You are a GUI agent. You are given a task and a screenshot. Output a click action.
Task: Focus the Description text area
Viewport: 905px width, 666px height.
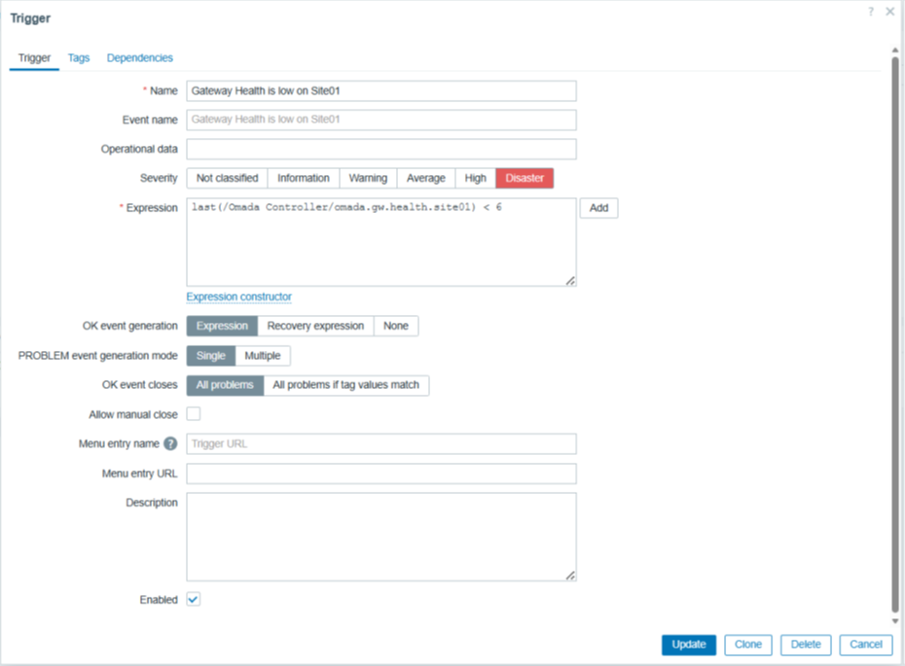click(380, 536)
